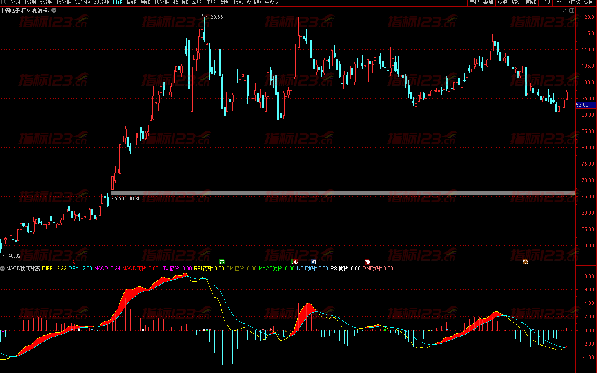
Task: Select the 5秒 period tab
Action: pyautogui.click(x=224, y=2)
